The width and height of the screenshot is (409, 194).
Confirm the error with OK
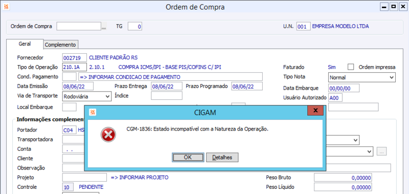188,158
